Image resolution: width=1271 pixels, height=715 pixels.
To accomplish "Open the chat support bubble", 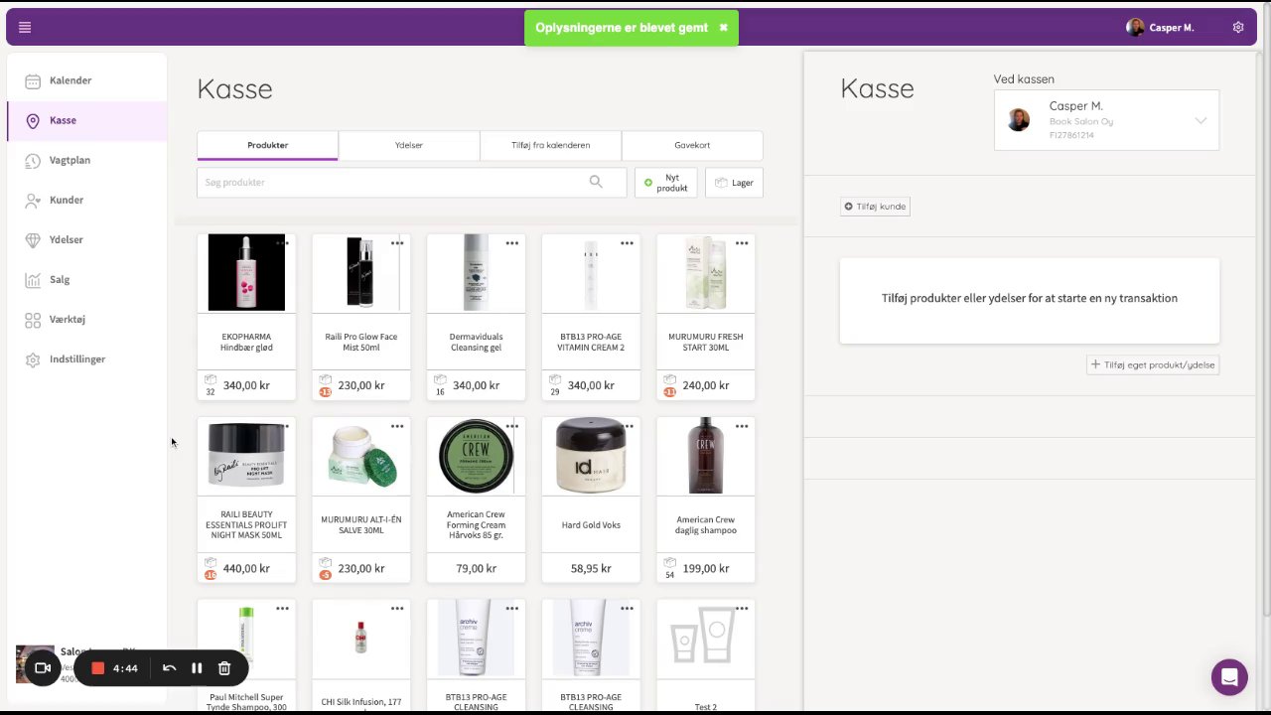I will 1229,677.
